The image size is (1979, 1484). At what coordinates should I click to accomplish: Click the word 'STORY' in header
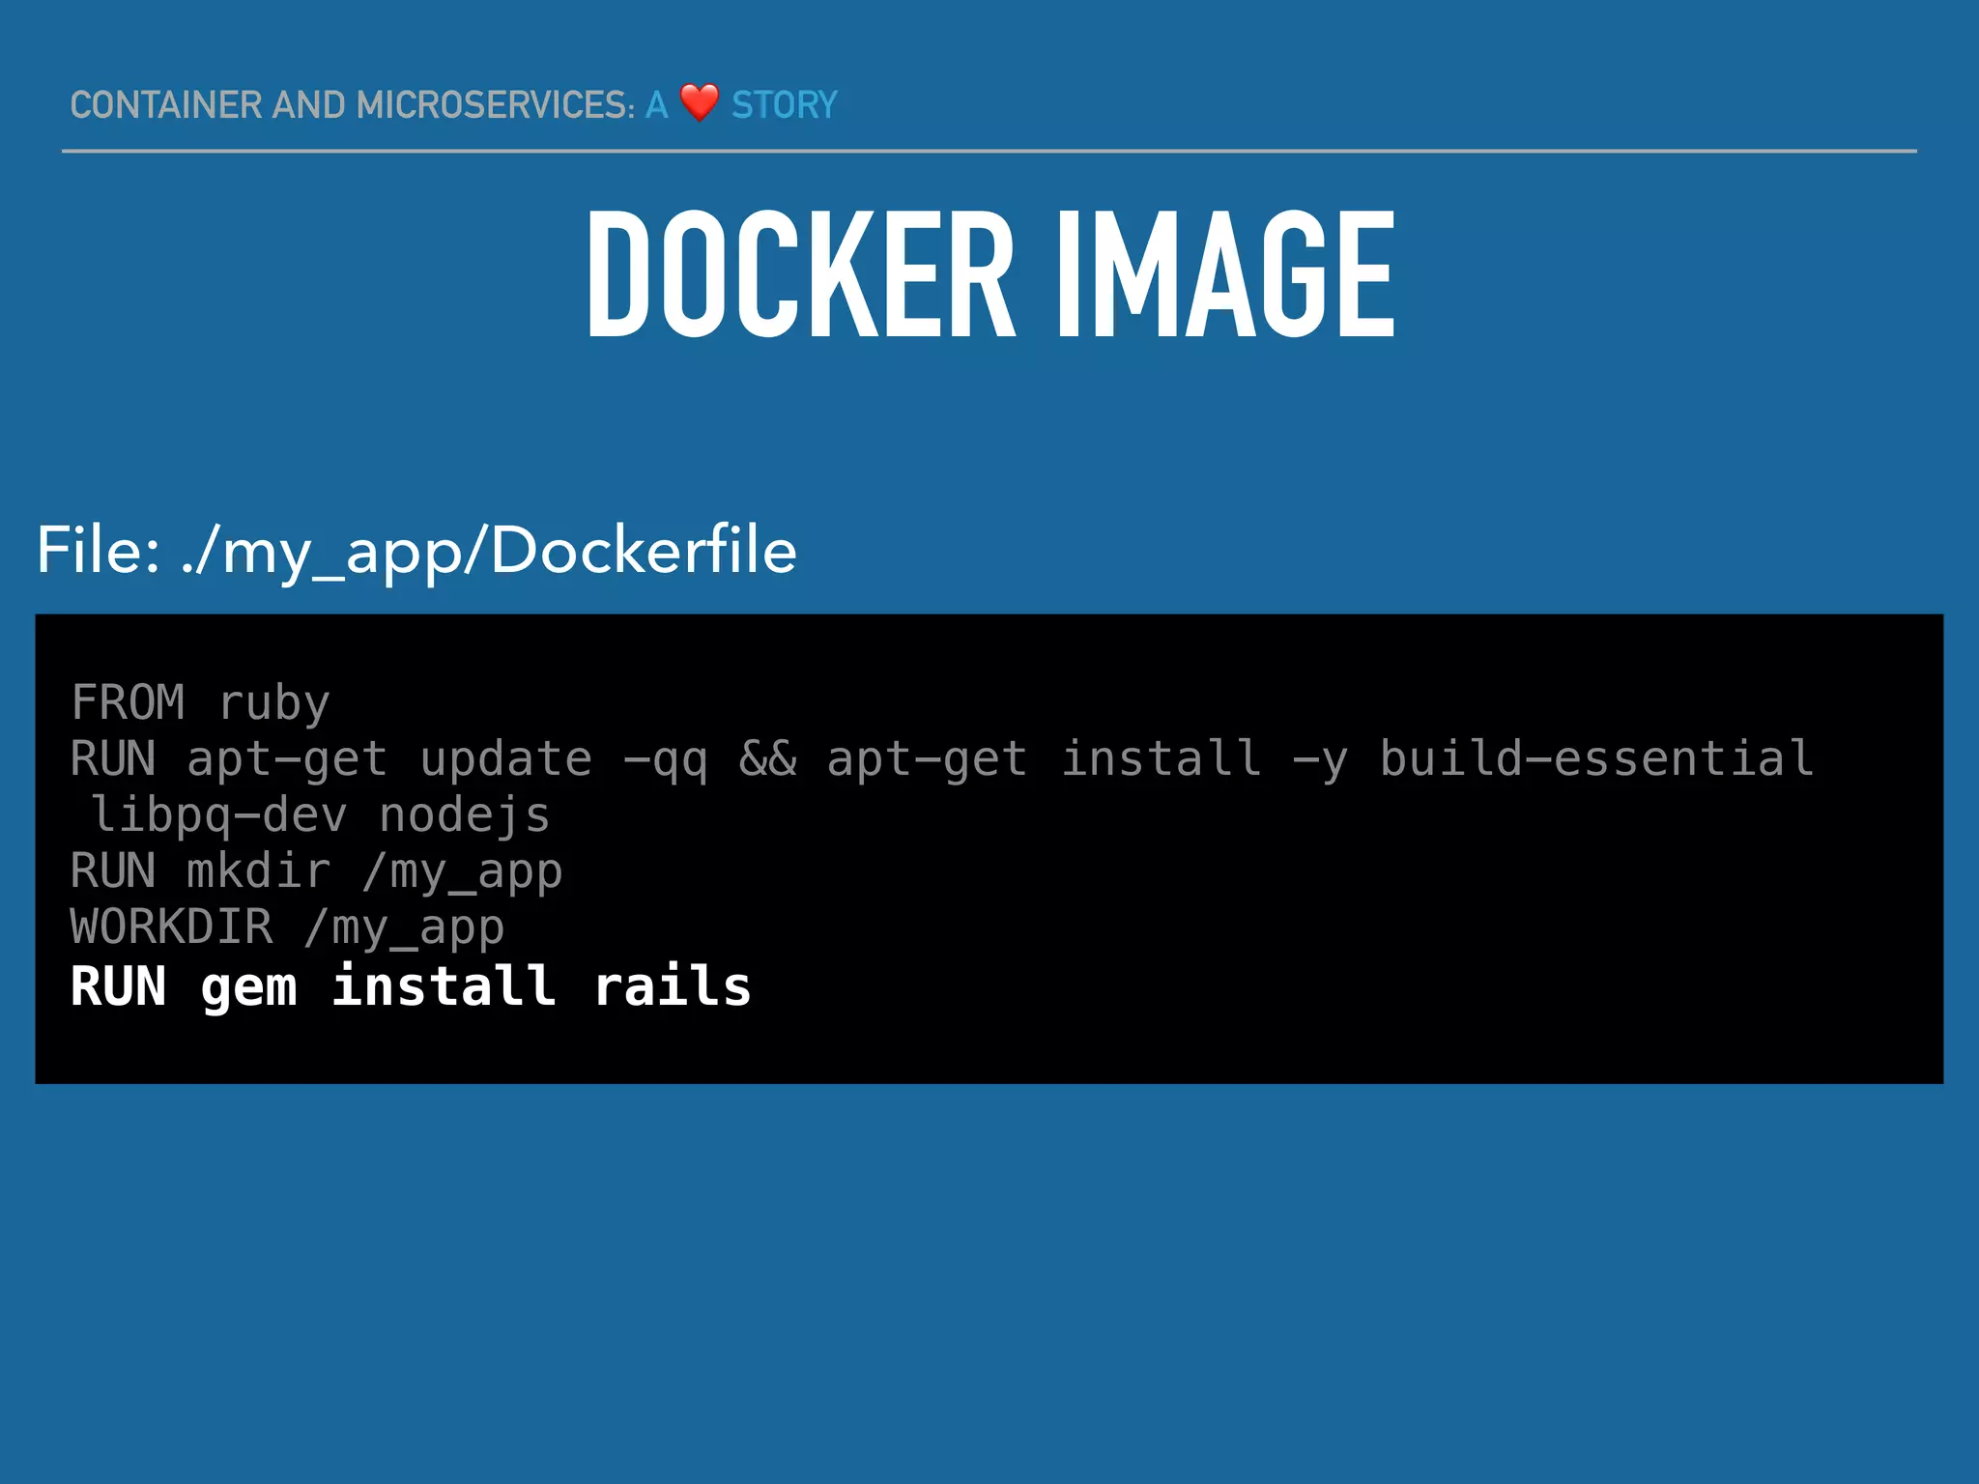(784, 104)
